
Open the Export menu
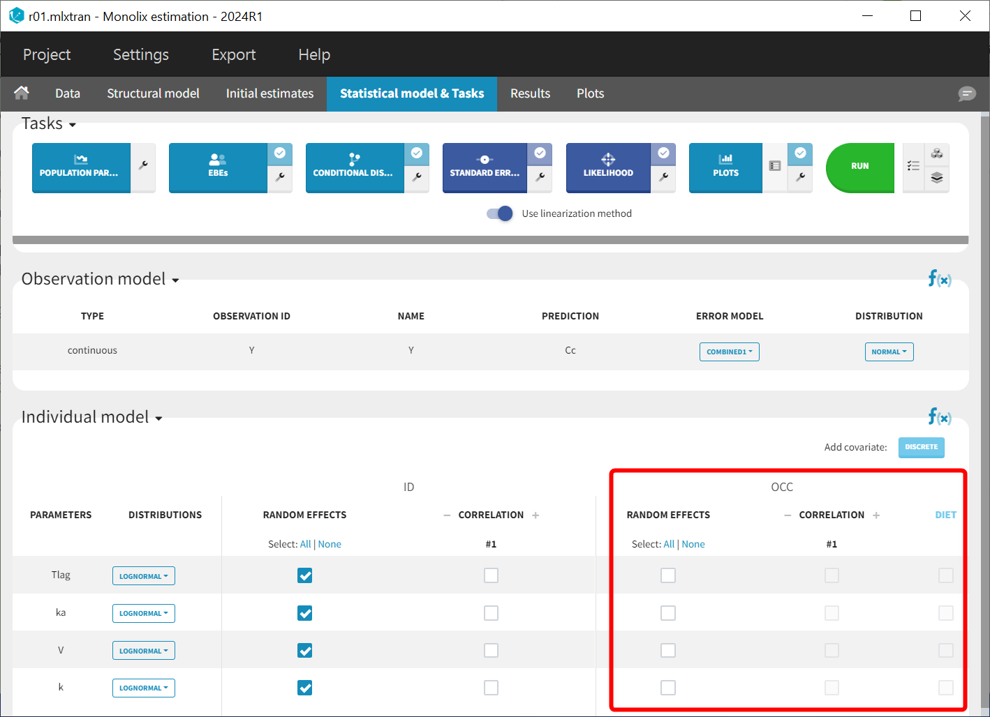pyautogui.click(x=233, y=54)
